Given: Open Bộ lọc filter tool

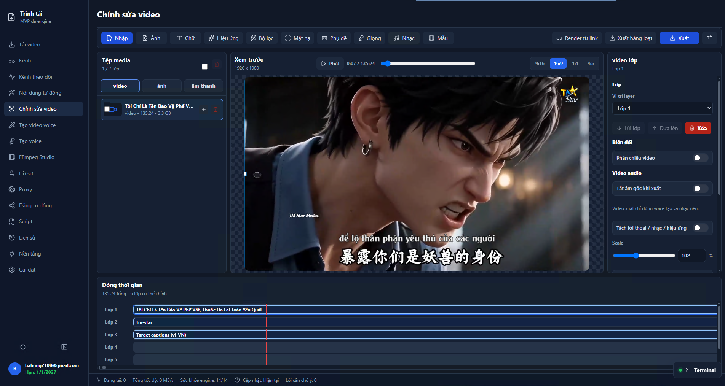Looking at the screenshot, I should pos(262,38).
